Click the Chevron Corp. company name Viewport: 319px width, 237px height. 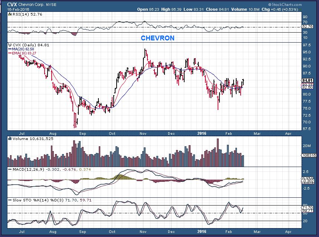tap(31, 4)
